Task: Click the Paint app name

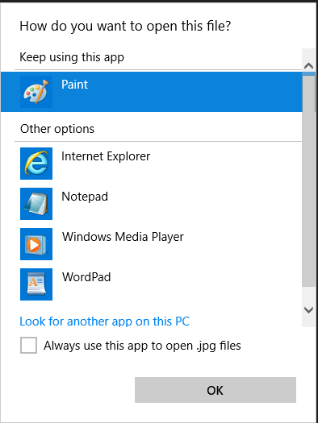Action: 74,85
